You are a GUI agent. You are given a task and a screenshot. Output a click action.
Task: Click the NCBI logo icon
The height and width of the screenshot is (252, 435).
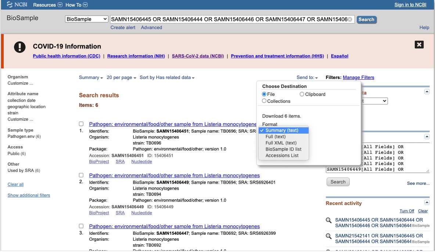pyautogui.click(x=10, y=5)
